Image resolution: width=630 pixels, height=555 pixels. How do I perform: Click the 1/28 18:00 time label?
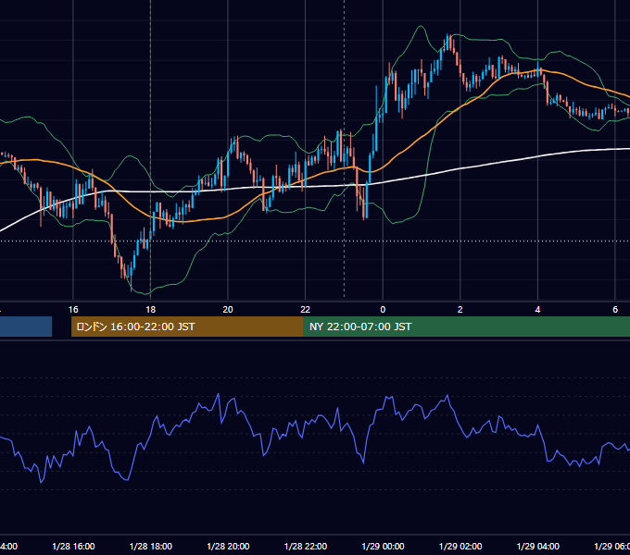point(151,546)
